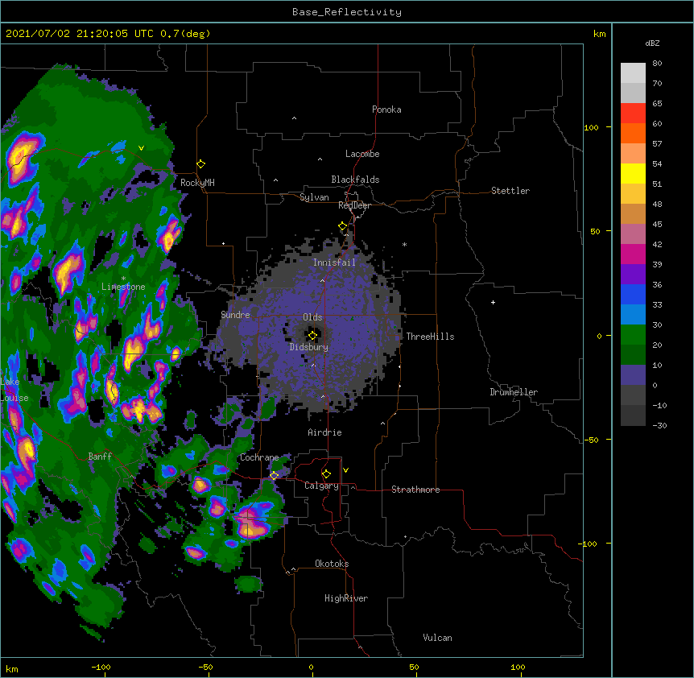Click the Okotoks city label
The width and height of the screenshot is (694, 678).
(x=332, y=564)
